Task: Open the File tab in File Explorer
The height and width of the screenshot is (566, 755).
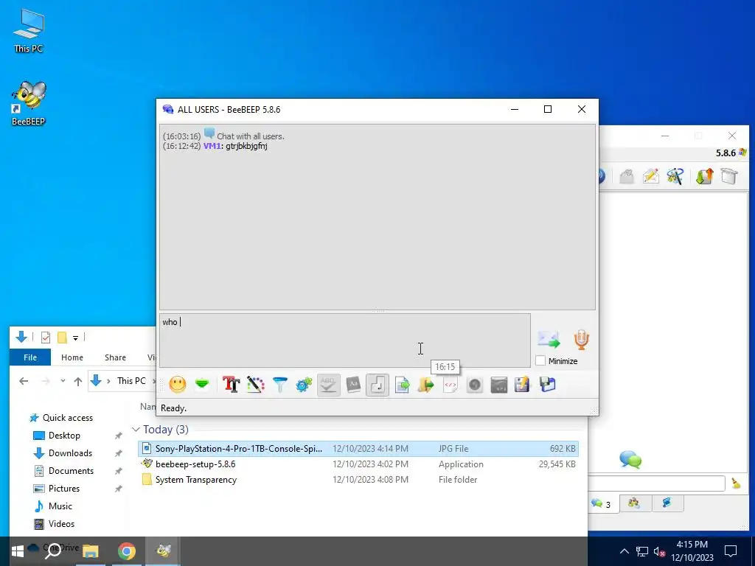Action: click(29, 357)
